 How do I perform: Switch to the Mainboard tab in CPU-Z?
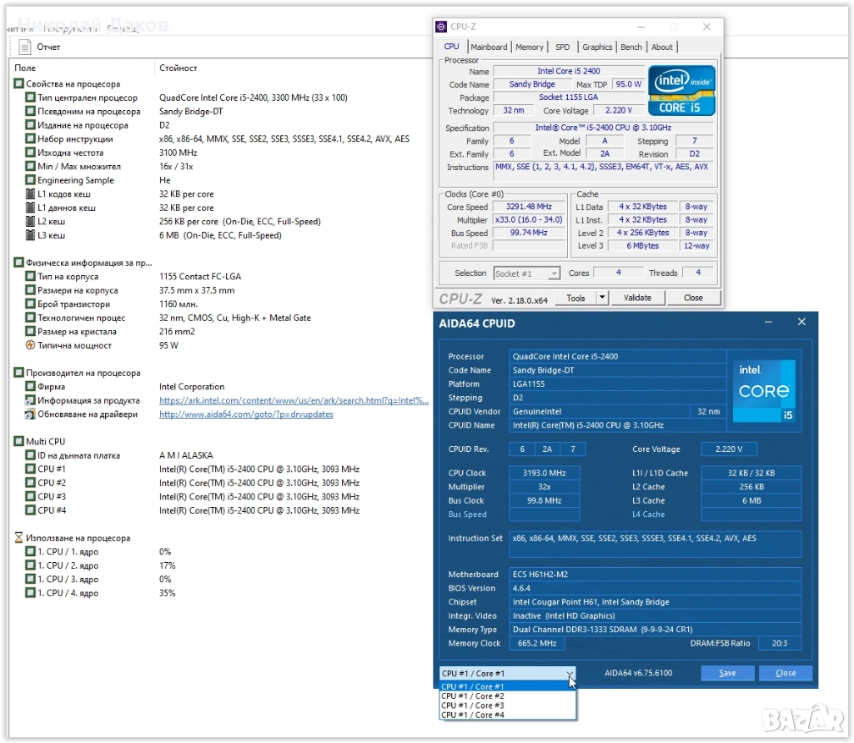[489, 48]
